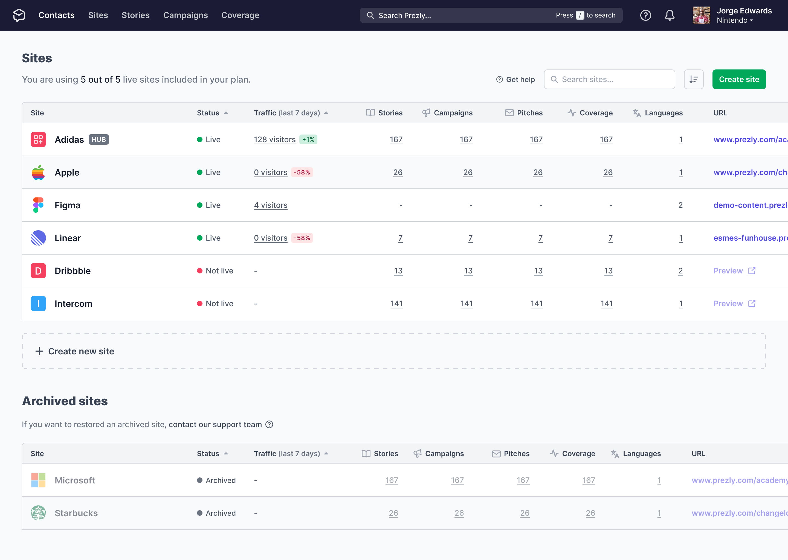Open Figma 4 visitors link
The width and height of the screenshot is (788, 560).
point(271,205)
